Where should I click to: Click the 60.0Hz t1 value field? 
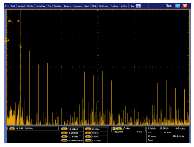pyautogui.click(x=100, y=129)
